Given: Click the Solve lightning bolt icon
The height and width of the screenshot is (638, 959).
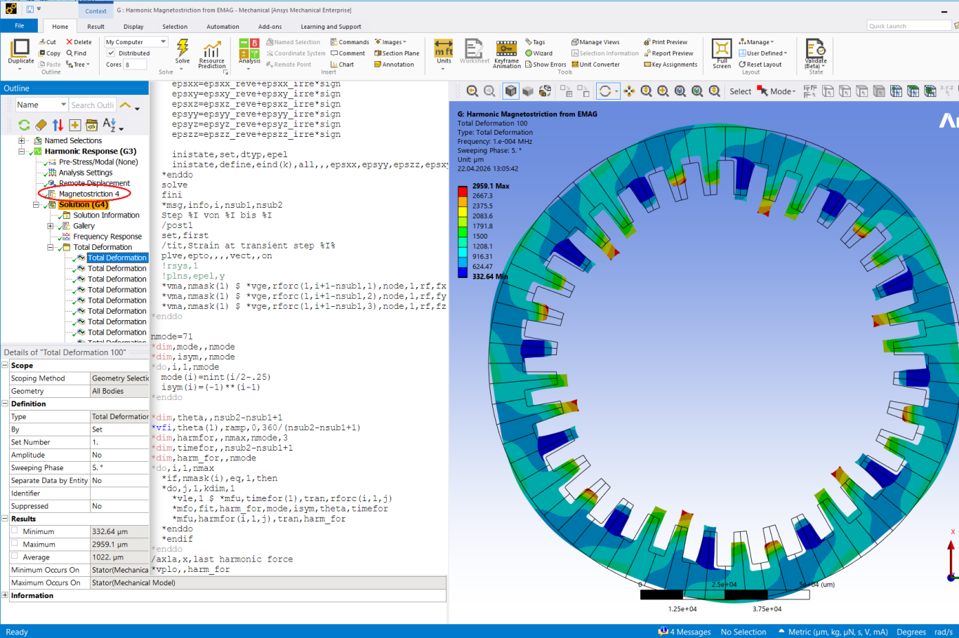Looking at the screenshot, I should pos(183,48).
